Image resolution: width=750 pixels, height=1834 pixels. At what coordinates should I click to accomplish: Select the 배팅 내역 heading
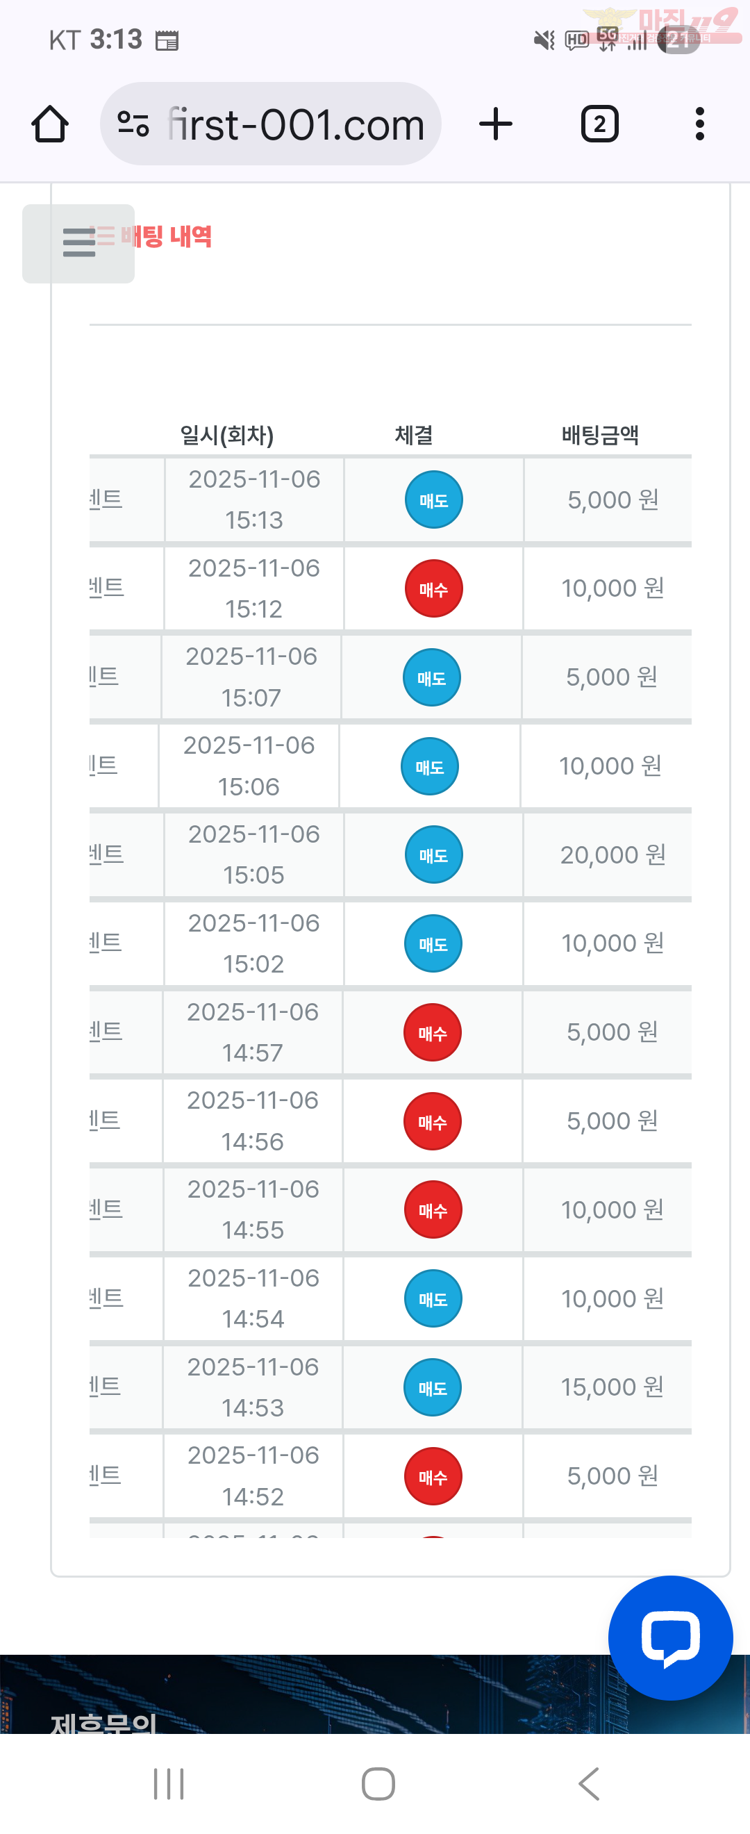167,236
